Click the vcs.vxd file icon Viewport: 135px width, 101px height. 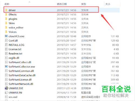tap(6, 97)
